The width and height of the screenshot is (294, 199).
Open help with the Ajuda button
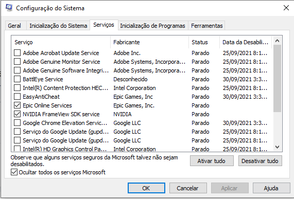click(271, 188)
